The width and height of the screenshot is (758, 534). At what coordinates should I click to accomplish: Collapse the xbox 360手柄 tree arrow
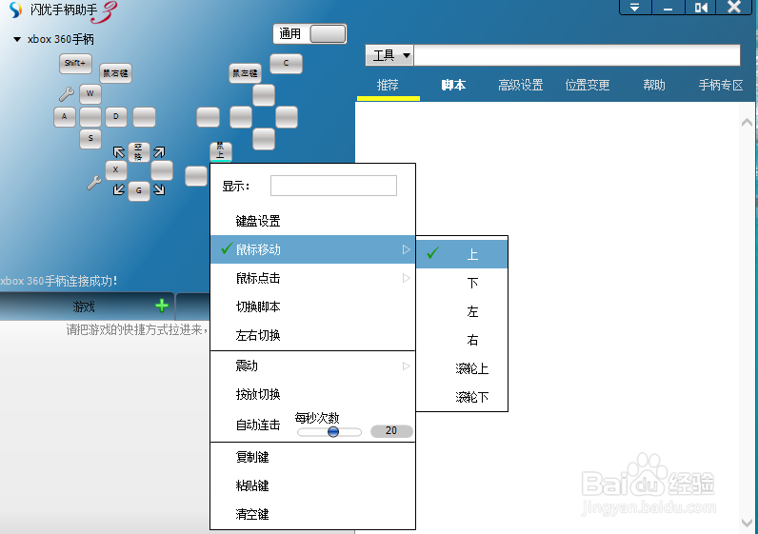pyautogui.click(x=17, y=40)
